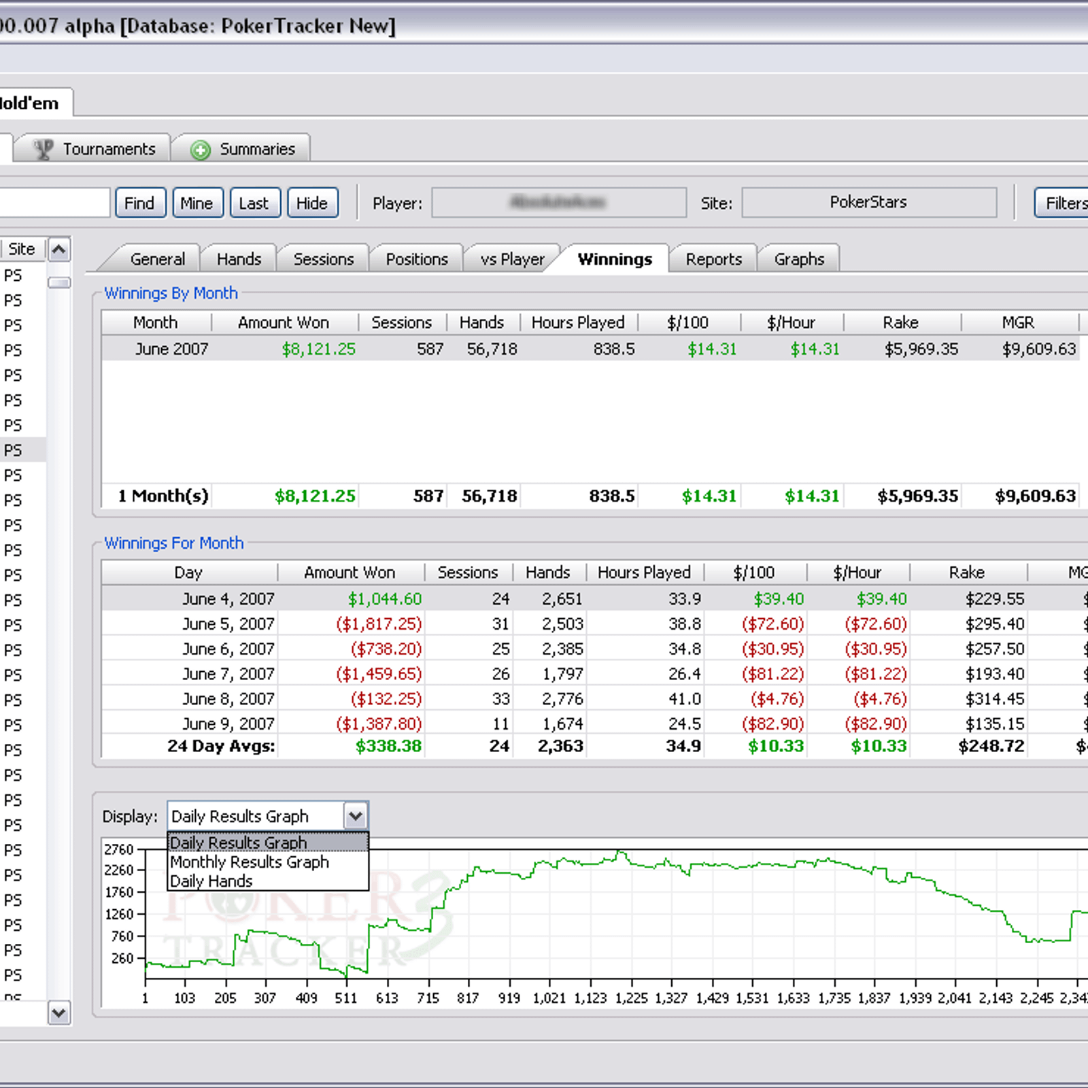Sort monthly table by Month column header

(156, 322)
